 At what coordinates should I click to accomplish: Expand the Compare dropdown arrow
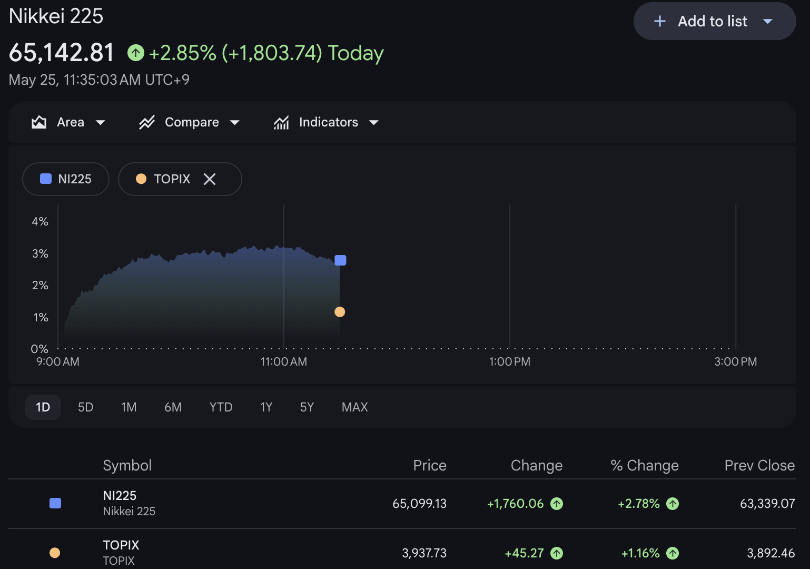tap(235, 123)
